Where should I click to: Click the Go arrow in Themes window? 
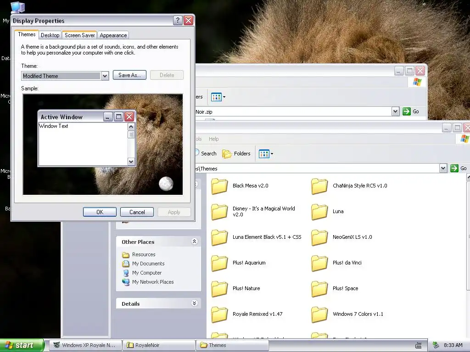click(x=454, y=168)
